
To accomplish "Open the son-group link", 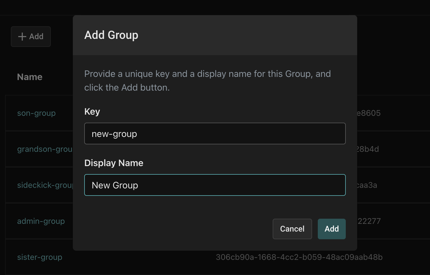I will 36,113.
